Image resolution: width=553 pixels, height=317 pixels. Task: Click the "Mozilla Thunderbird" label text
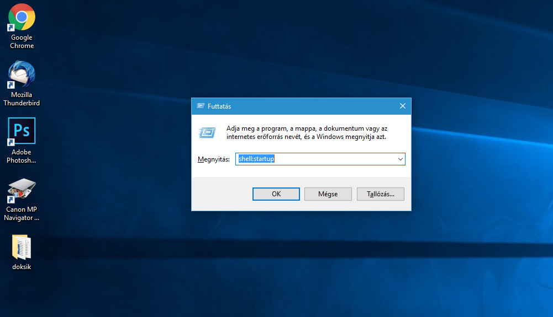coord(22,99)
